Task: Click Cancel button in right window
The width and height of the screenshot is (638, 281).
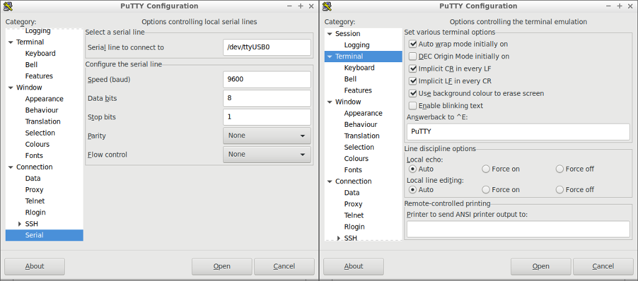Action: click(603, 266)
